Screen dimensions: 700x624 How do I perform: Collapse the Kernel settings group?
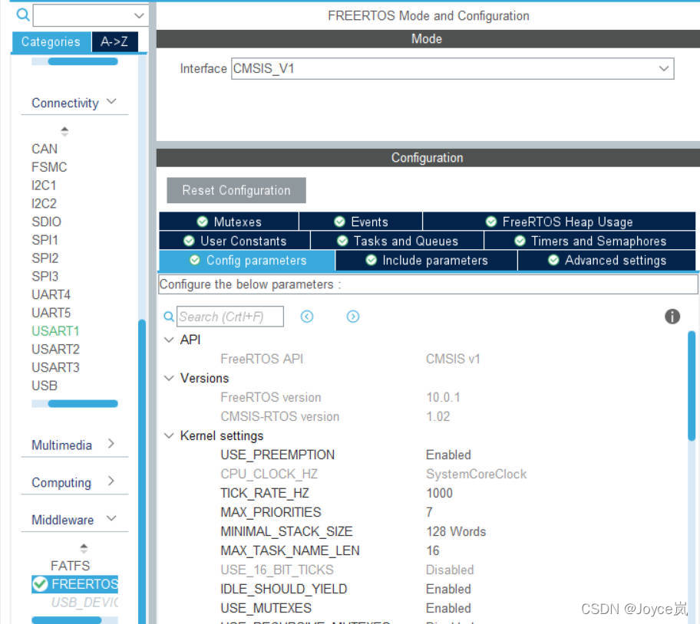(169, 435)
